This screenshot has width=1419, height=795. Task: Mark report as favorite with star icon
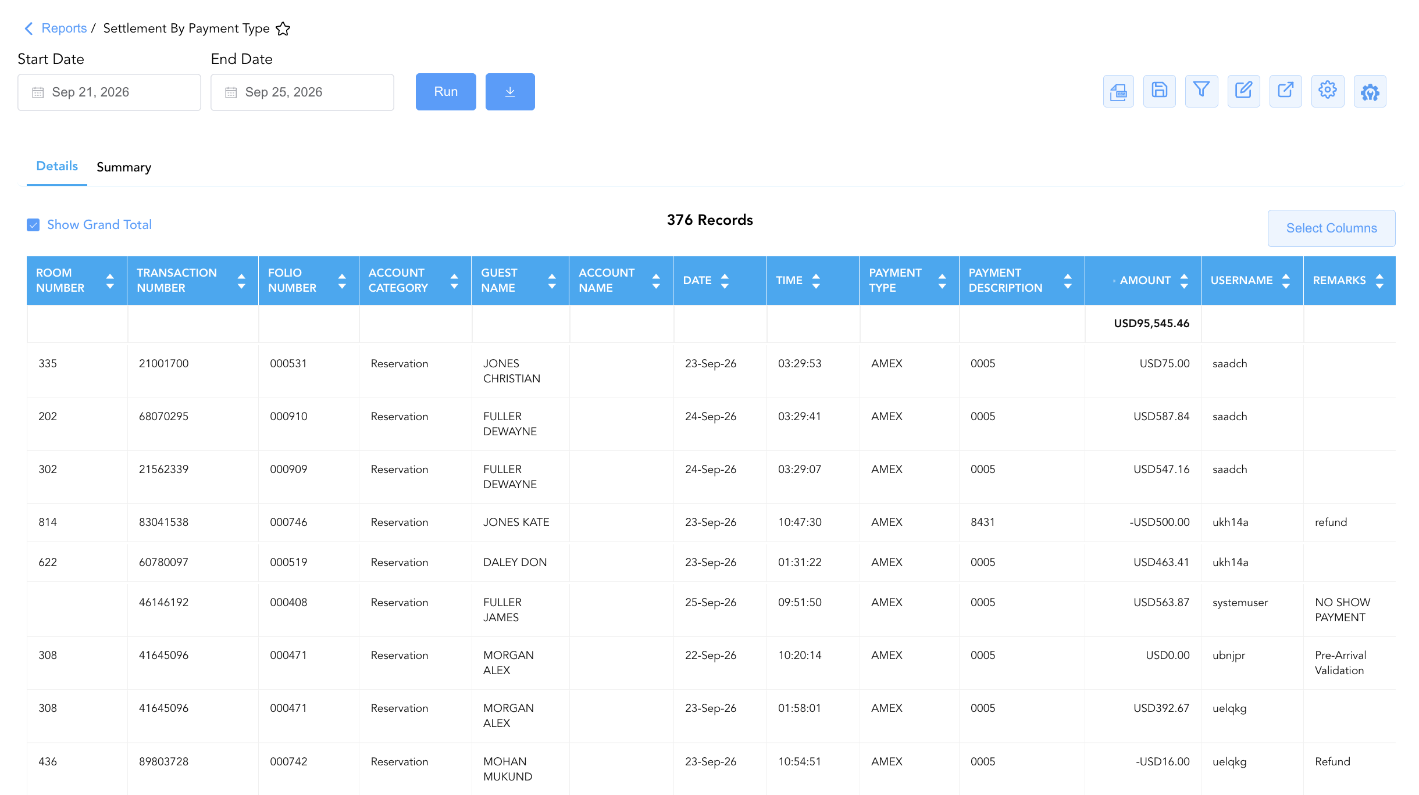283,28
